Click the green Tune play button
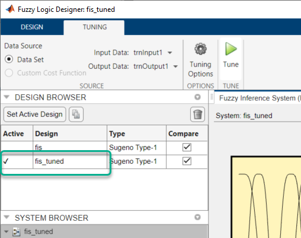Screen dimensions: 301x238 coord(230,49)
